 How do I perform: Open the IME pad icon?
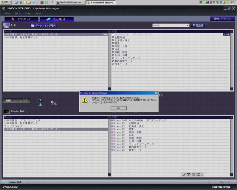(x=188, y=174)
